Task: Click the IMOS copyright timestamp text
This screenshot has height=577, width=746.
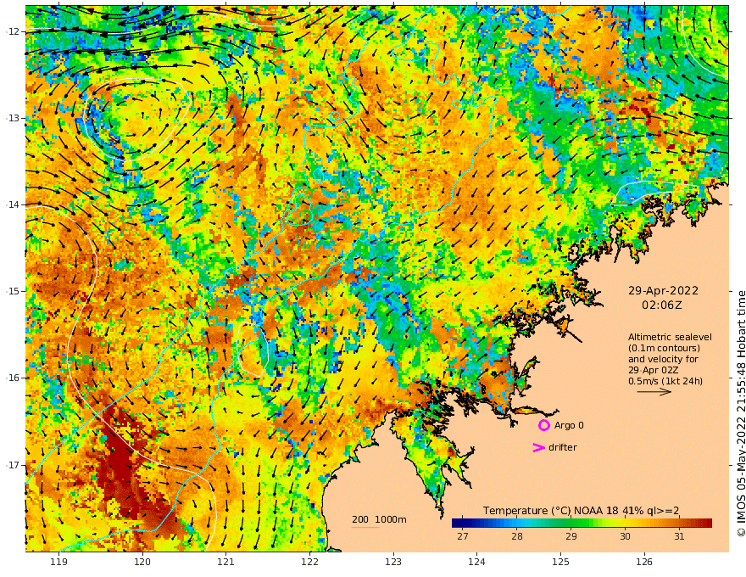Action: tap(740, 414)
